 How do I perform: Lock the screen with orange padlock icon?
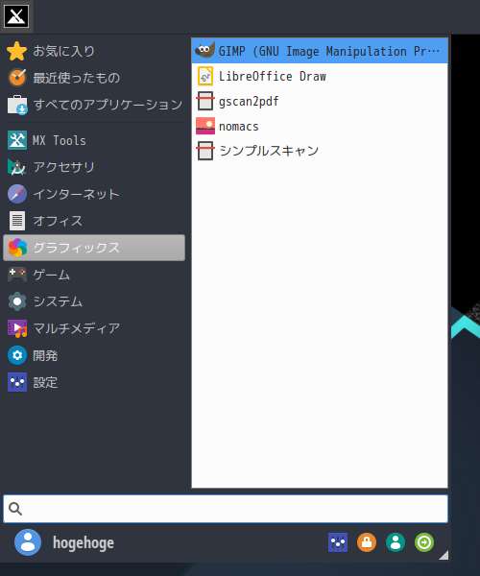coord(367,542)
